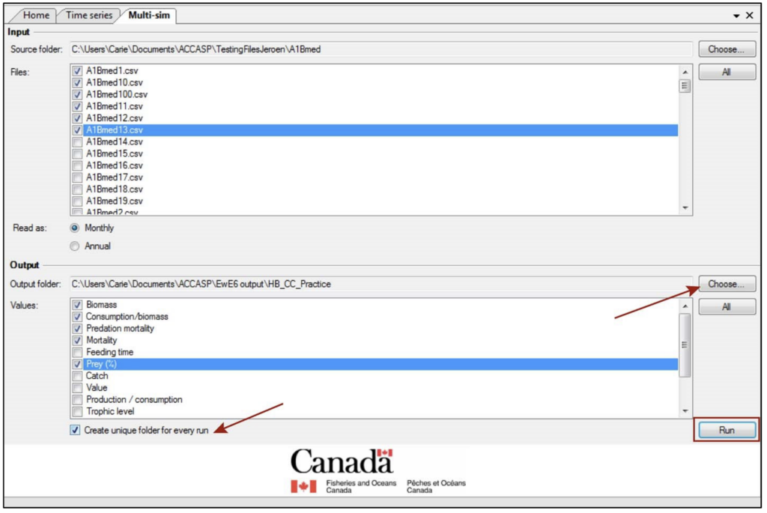Check the A1Bmed14.csv file
Viewport: 767px width, 513px height.
point(78,142)
